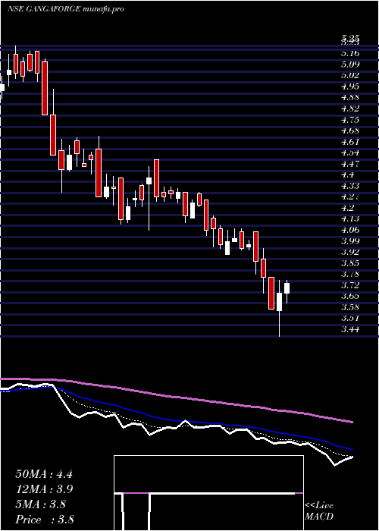Click the <<Live label

click(x=319, y=506)
